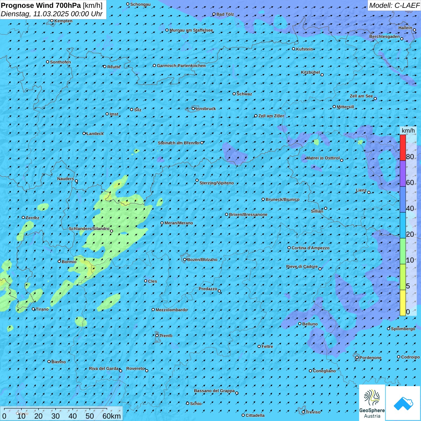Click the 'Garmisch-Partenkirchen' label
Viewport: 421px width, 421px height.
tap(181, 66)
